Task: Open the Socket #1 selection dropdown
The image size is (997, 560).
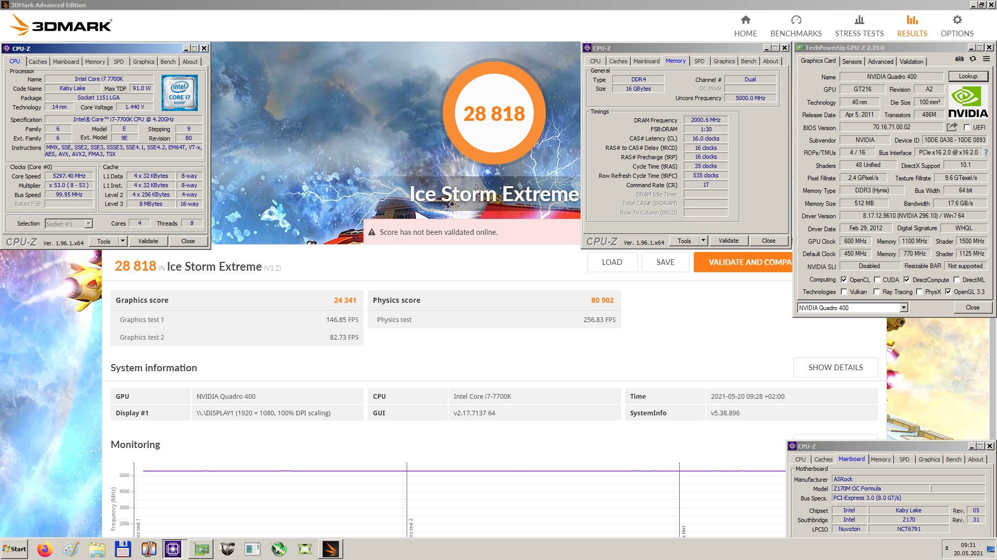Action: click(88, 223)
